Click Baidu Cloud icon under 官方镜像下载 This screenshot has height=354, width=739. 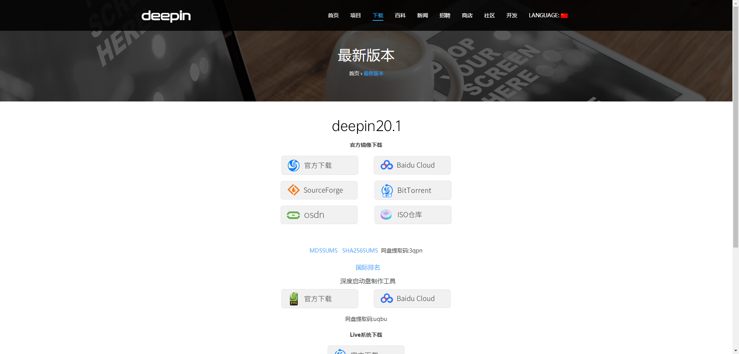(x=386, y=165)
